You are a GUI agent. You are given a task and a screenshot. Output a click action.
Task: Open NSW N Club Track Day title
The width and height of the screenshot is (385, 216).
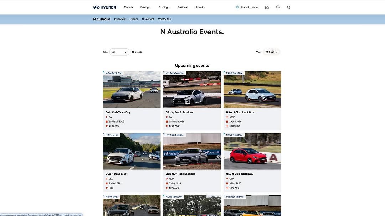tap(240, 112)
